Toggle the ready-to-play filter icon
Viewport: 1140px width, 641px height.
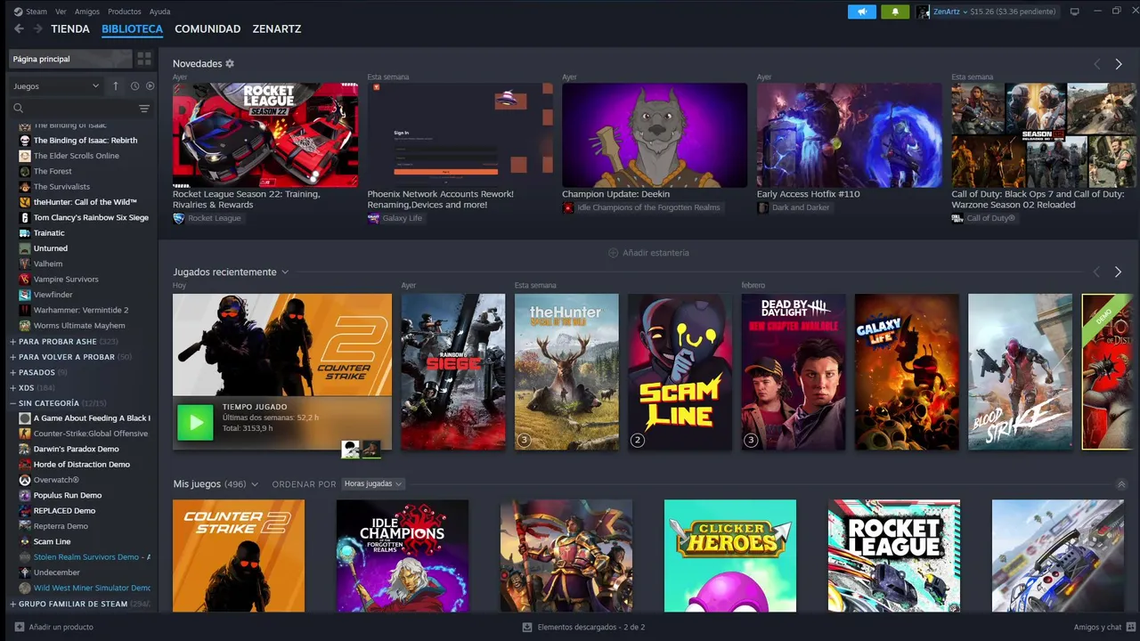coord(150,86)
